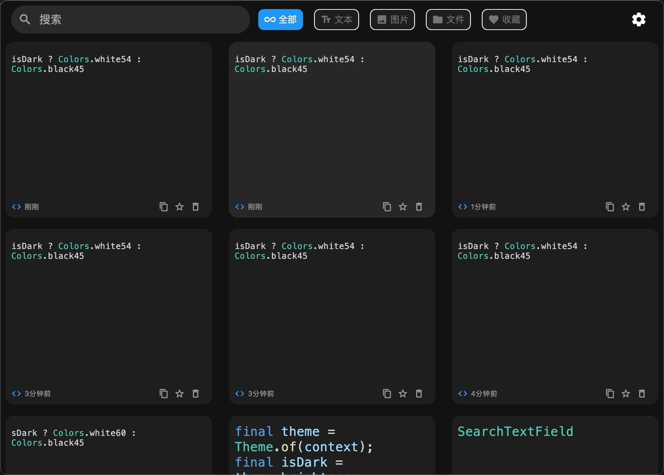Focus the 搜索 search field

pyautogui.click(x=130, y=20)
